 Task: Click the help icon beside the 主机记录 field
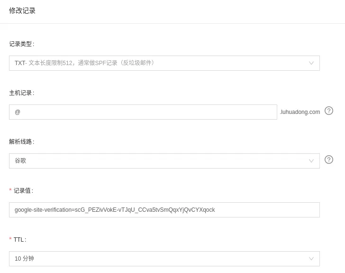click(x=329, y=111)
